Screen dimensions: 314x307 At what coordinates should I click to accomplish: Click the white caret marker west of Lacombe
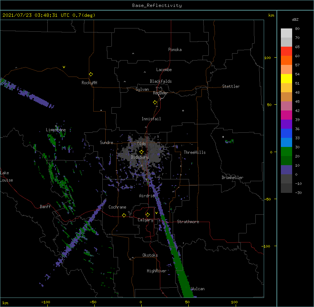point(145,72)
